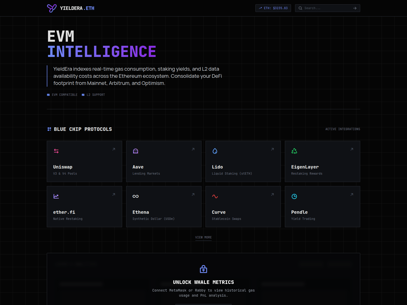Click the padlock icon above Unlock Whale Metrics
407x305 pixels.
(x=203, y=269)
